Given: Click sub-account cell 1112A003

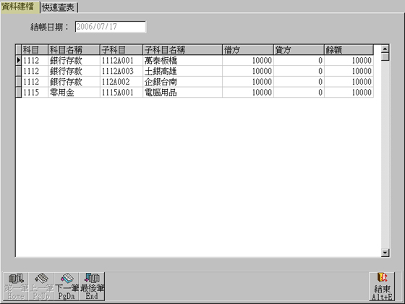Looking at the screenshot, I should 121,71.
